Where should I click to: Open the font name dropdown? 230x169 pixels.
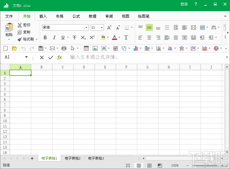pyautogui.click(x=86, y=27)
